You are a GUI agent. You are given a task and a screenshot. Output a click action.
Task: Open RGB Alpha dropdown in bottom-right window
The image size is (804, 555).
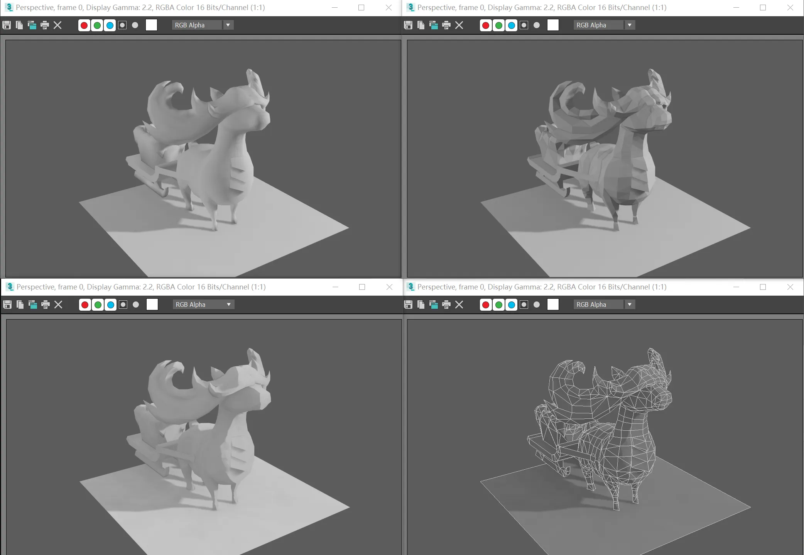pos(605,305)
